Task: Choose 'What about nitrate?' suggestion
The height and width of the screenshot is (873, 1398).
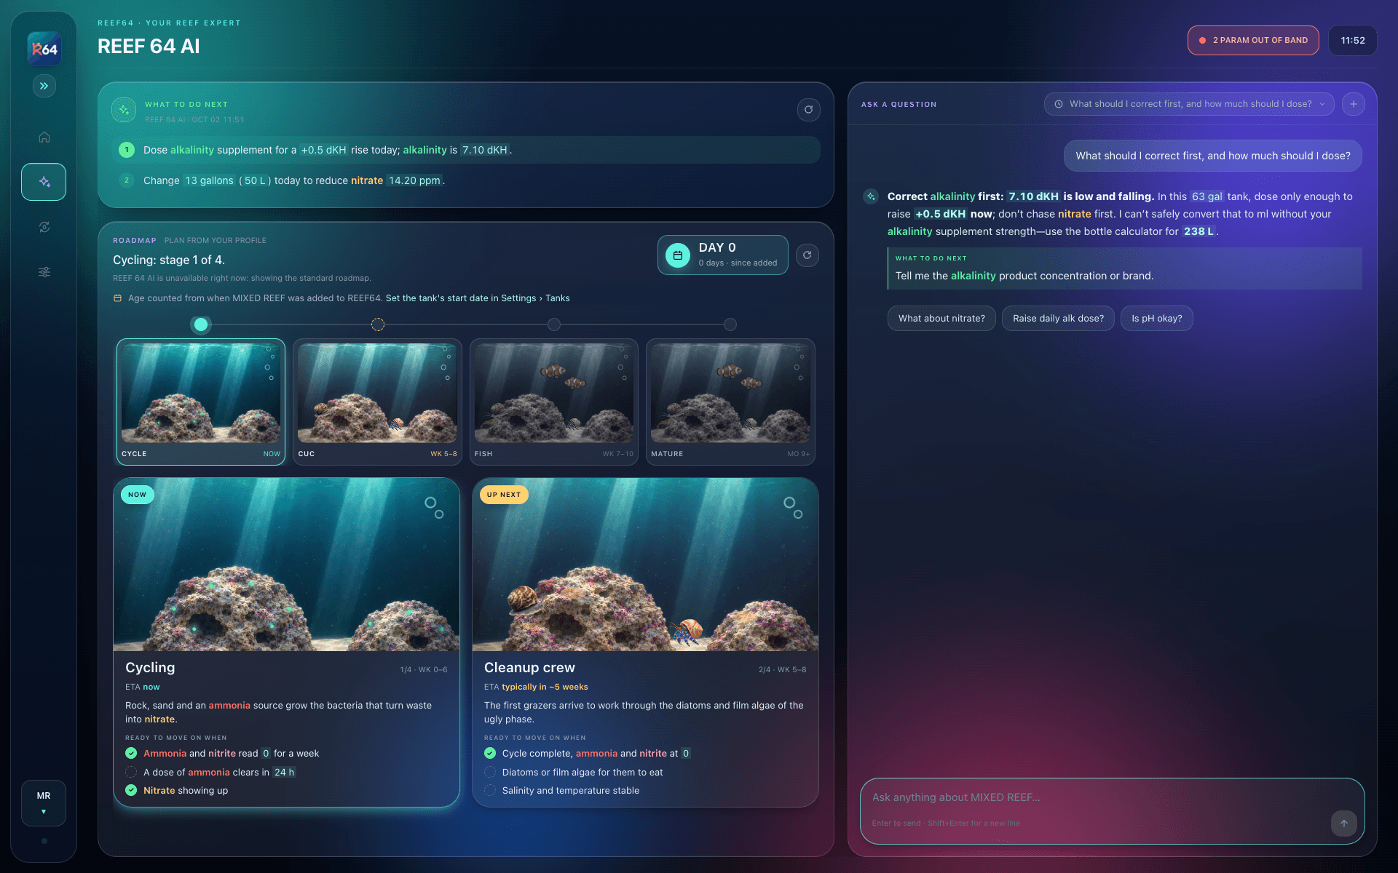Action: pyautogui.click(x=941, y=319)
